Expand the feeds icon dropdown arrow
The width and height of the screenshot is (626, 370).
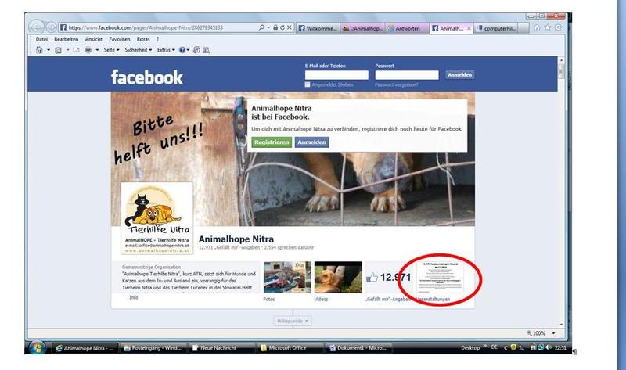67,50
